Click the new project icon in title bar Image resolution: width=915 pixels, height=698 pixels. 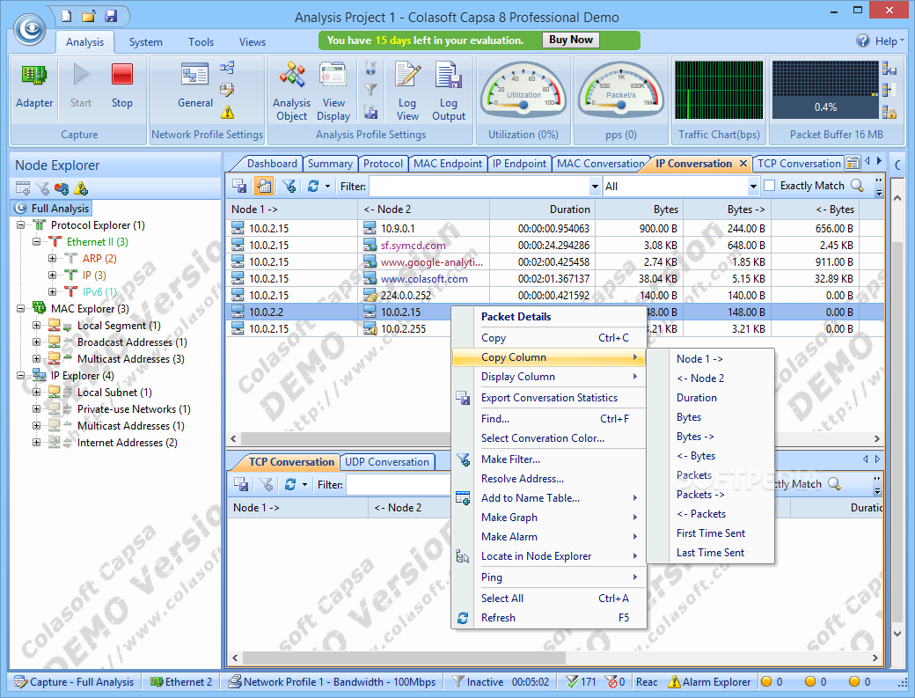67,17
